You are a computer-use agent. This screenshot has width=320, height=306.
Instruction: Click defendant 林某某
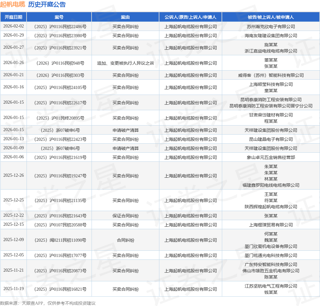(271, 179)
